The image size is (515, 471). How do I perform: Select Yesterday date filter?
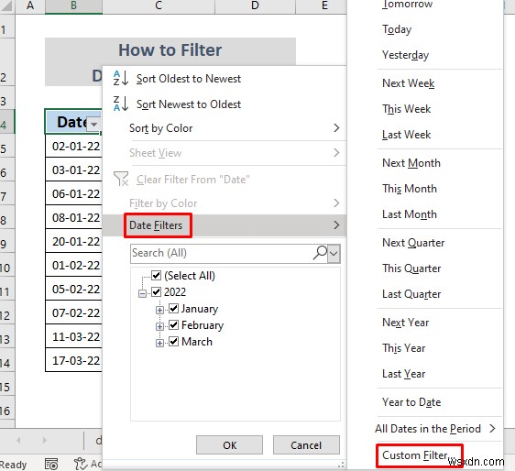click(405, 55)
